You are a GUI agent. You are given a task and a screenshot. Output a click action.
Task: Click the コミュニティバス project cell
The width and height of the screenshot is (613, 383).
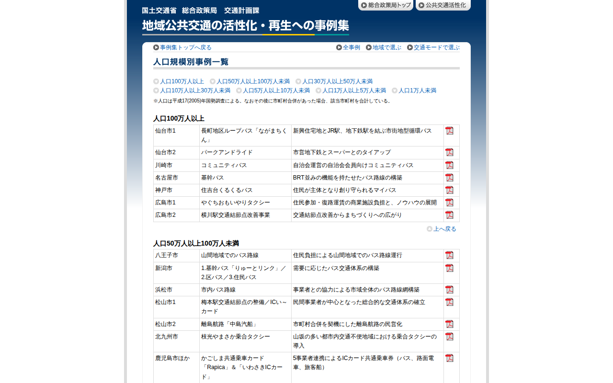pos(245,165)
